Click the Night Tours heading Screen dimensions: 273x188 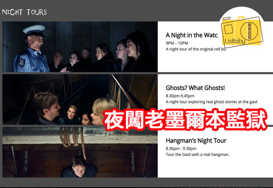click(24, 12)
